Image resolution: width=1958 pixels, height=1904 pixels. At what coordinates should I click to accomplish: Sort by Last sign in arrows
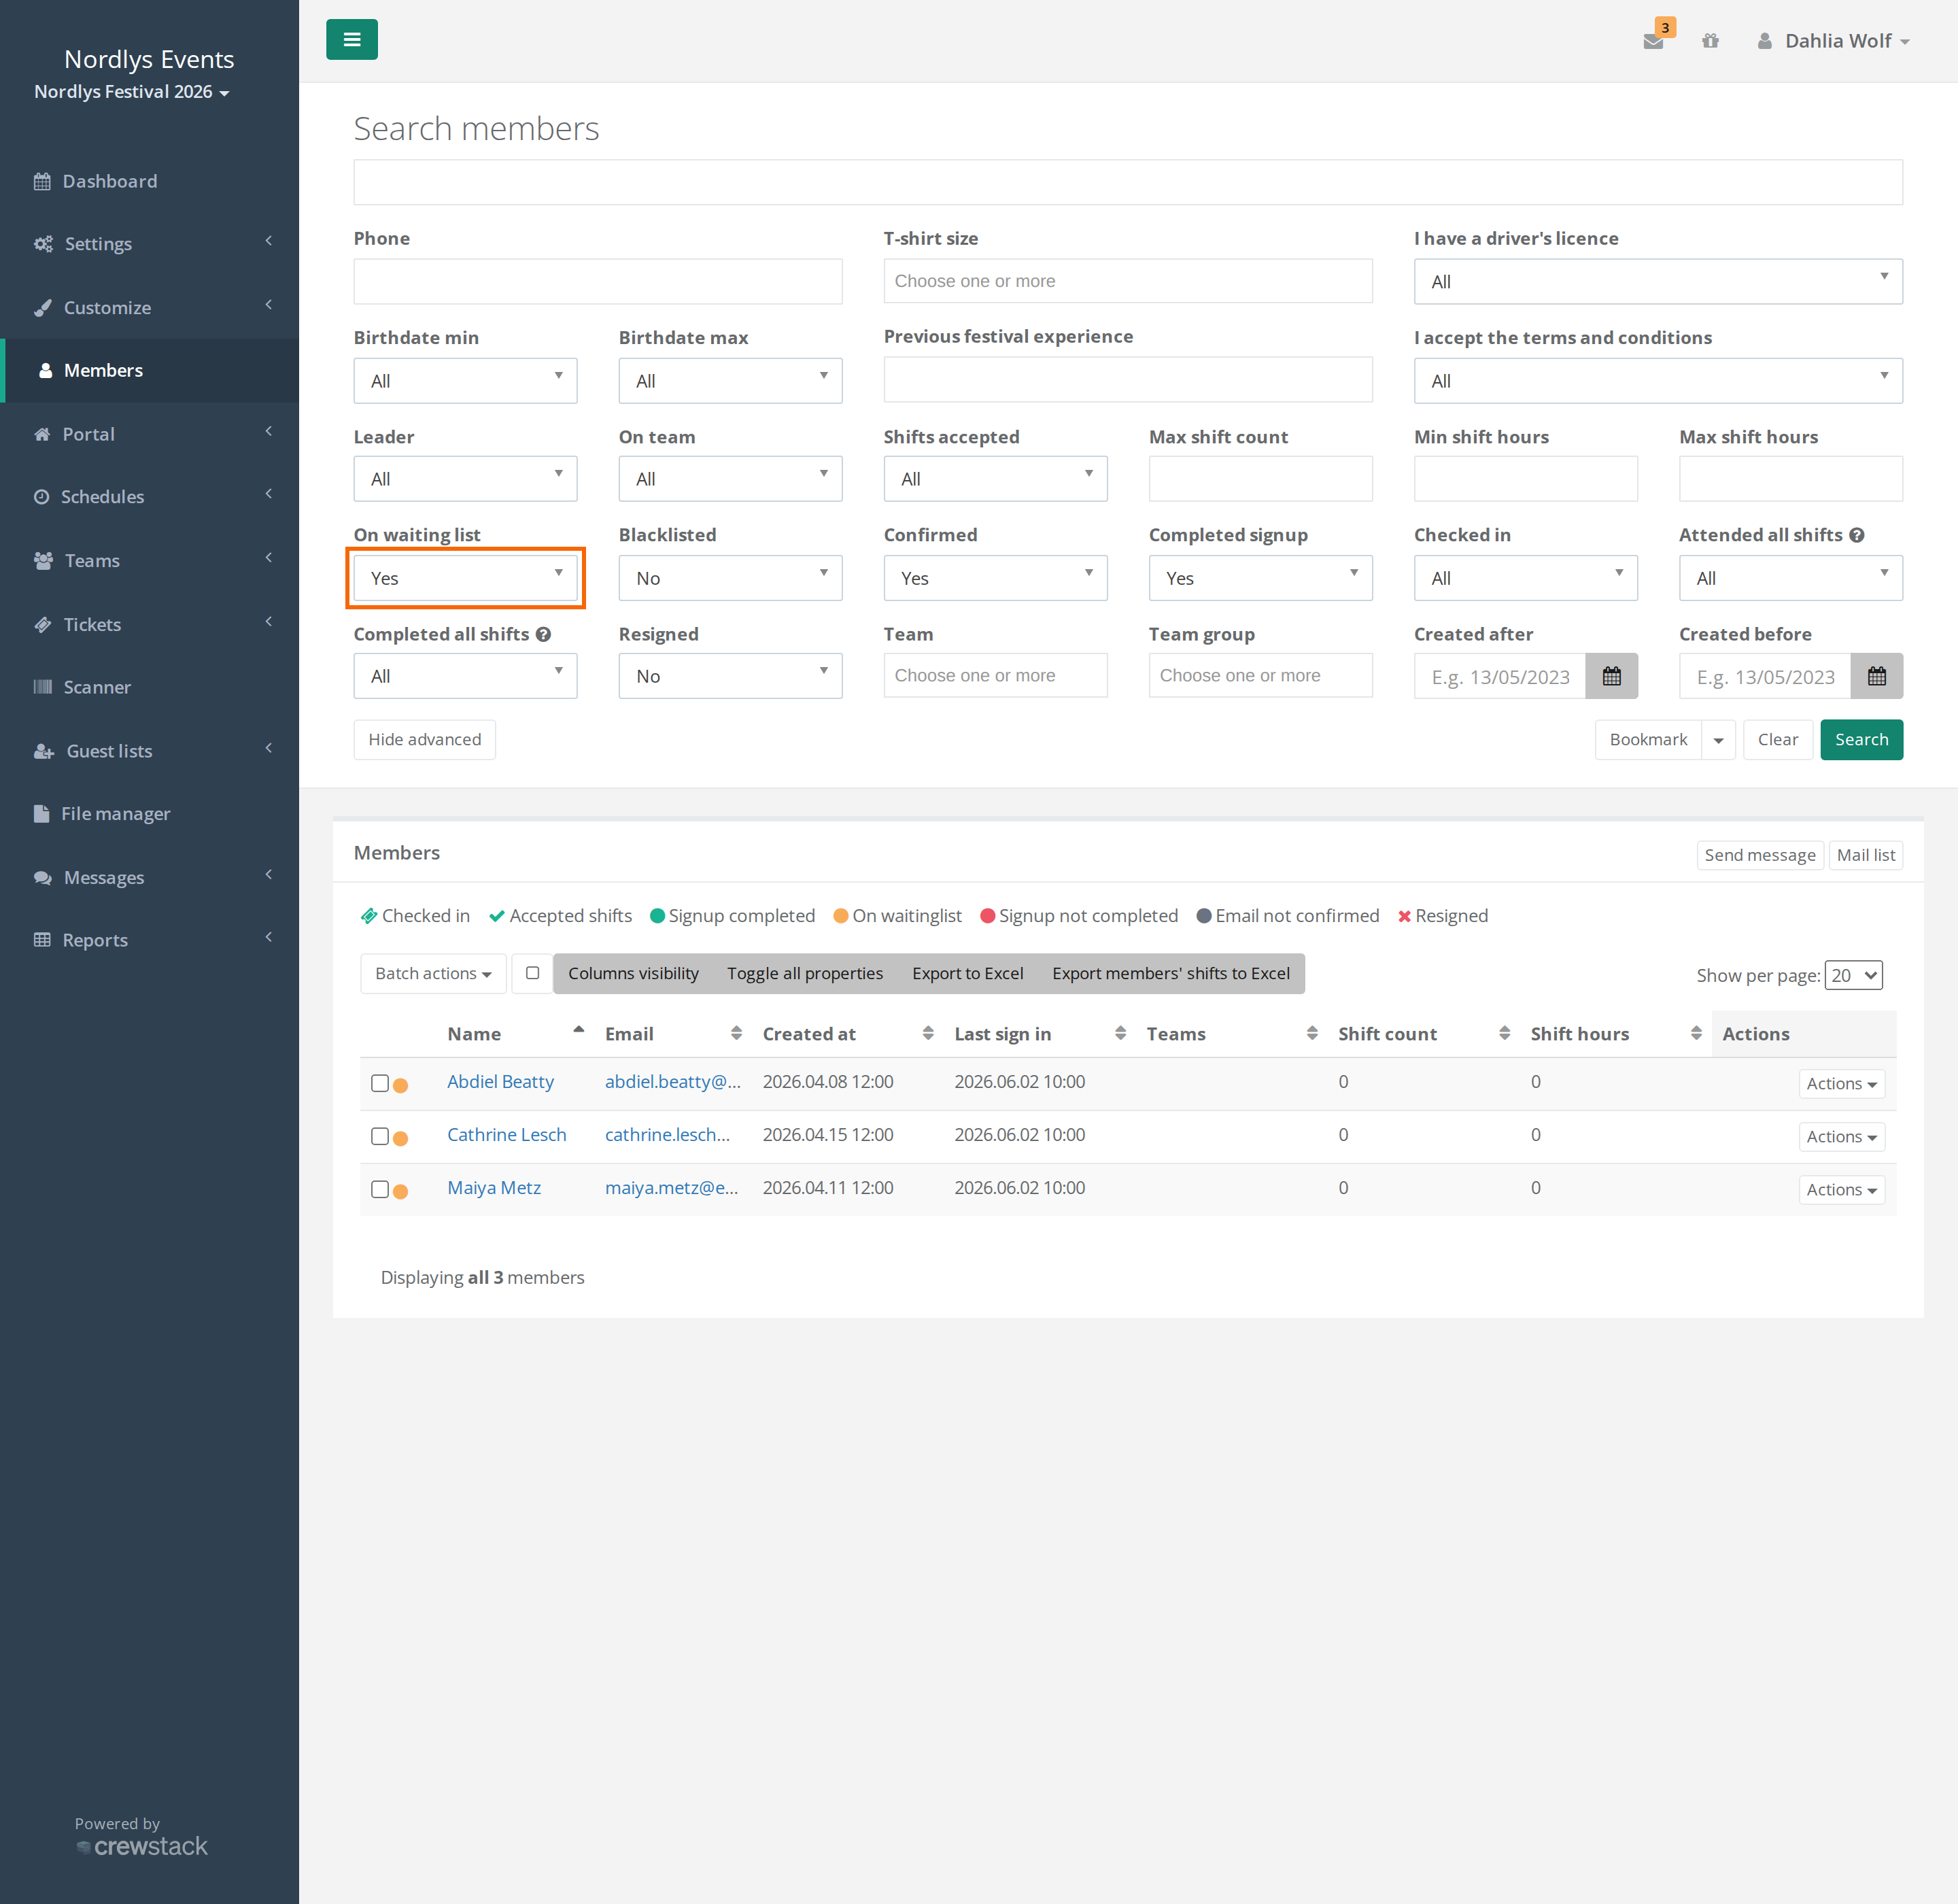point(1120,1033)
